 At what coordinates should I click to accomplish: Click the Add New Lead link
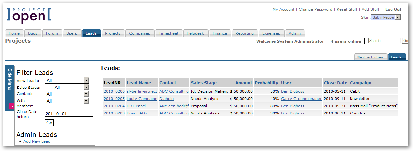click(x=37, y=141)
